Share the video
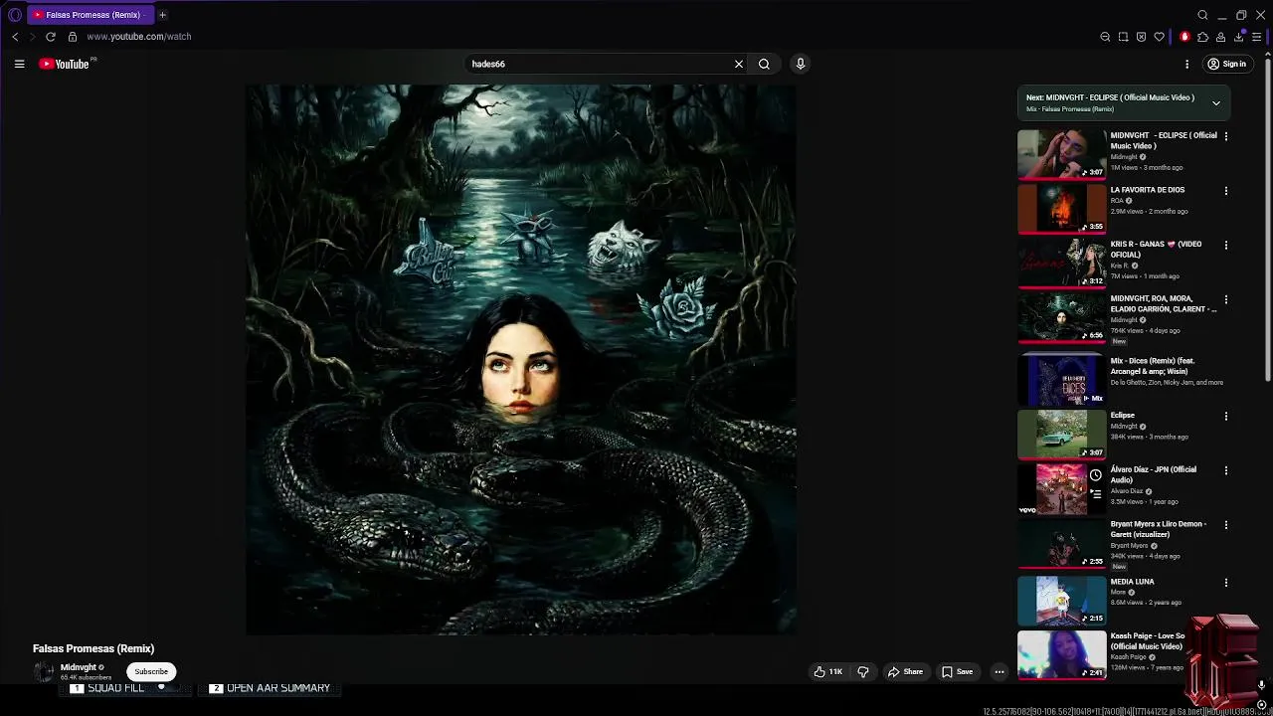The height and width of the screenshot is (716, 1273). coord(905,672)
